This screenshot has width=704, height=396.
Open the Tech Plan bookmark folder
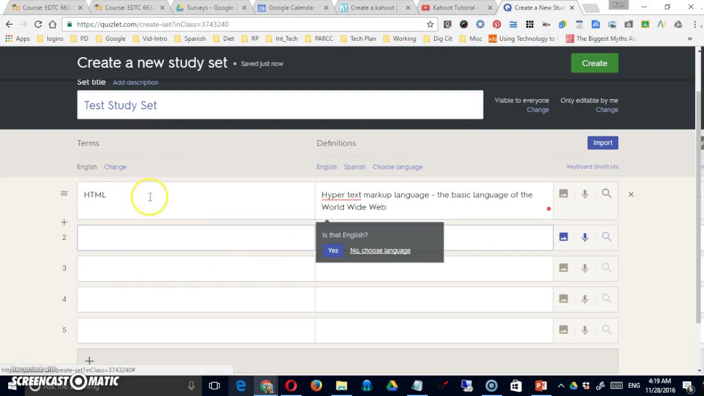(358, 38)
